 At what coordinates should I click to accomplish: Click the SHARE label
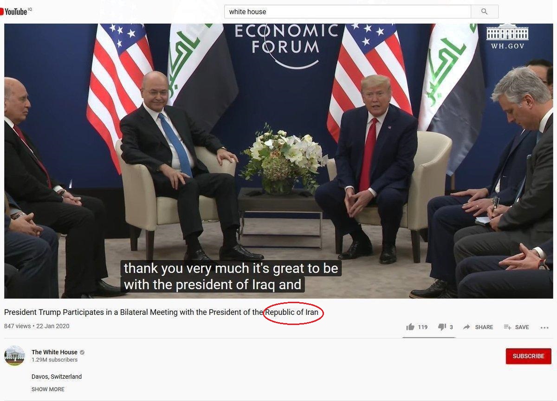(484, 327)
